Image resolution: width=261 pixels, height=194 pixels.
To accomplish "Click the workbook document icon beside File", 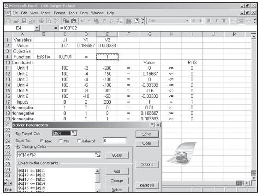I will 8,13.
